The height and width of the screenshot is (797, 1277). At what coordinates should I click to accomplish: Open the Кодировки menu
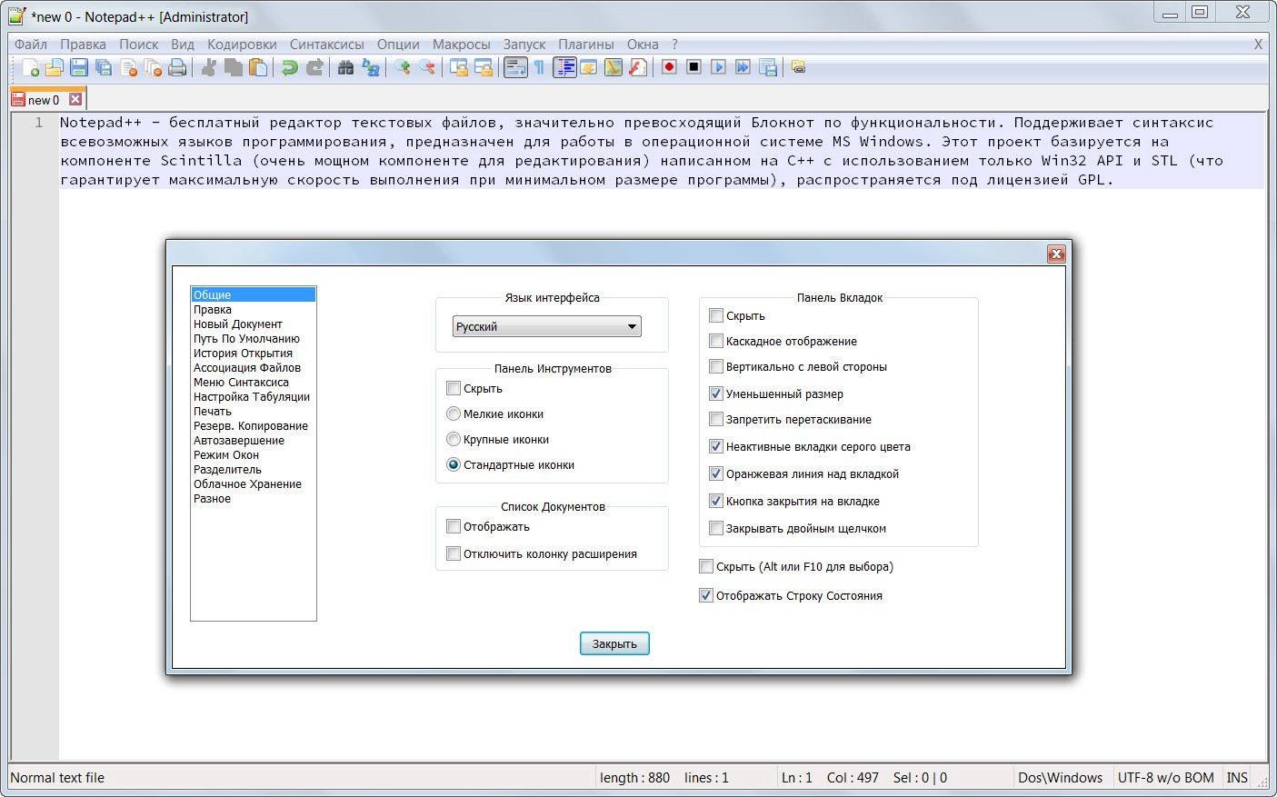coord(242,44)
